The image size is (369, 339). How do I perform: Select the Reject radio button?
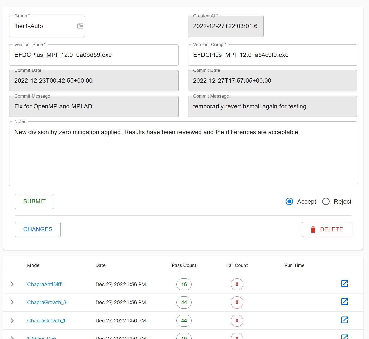[x=326, y=201]
